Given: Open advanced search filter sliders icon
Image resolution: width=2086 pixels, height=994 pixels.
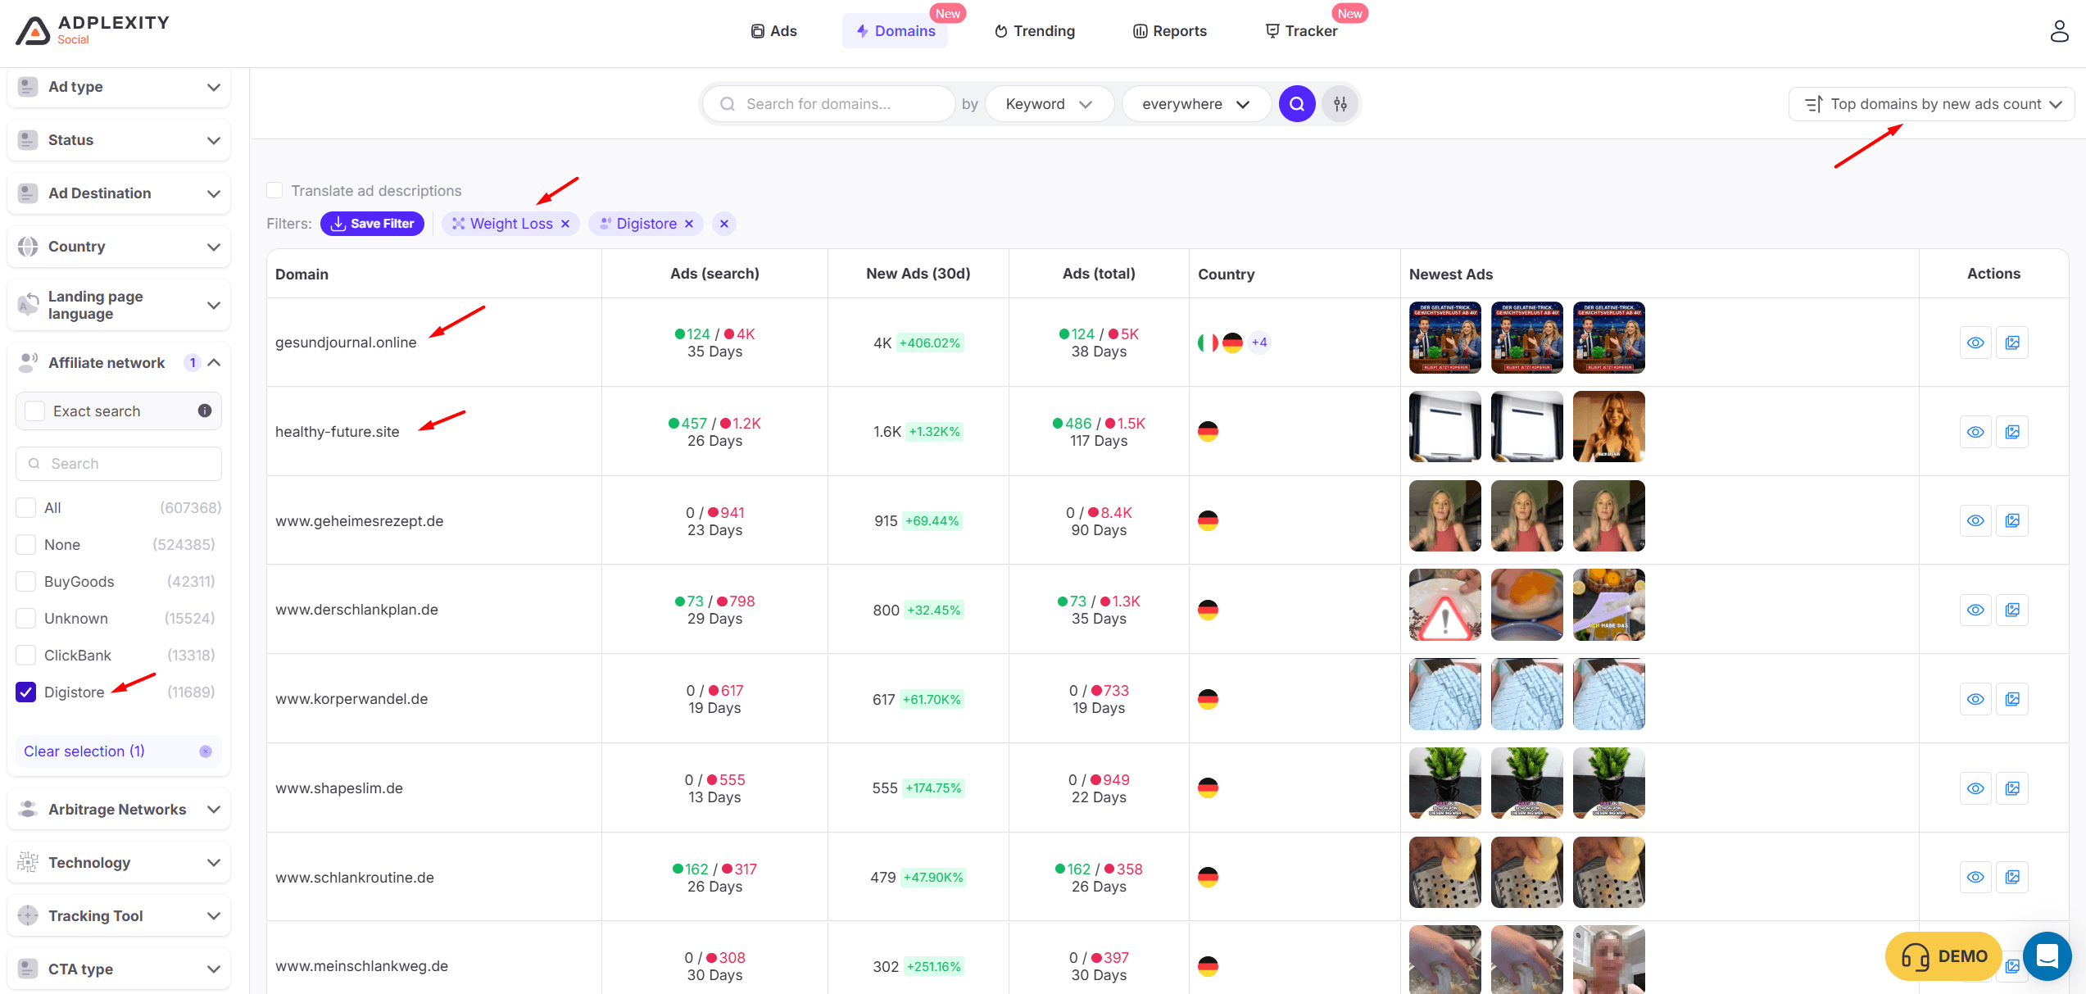Looking at the screenshot, I should pos(1340,104).
